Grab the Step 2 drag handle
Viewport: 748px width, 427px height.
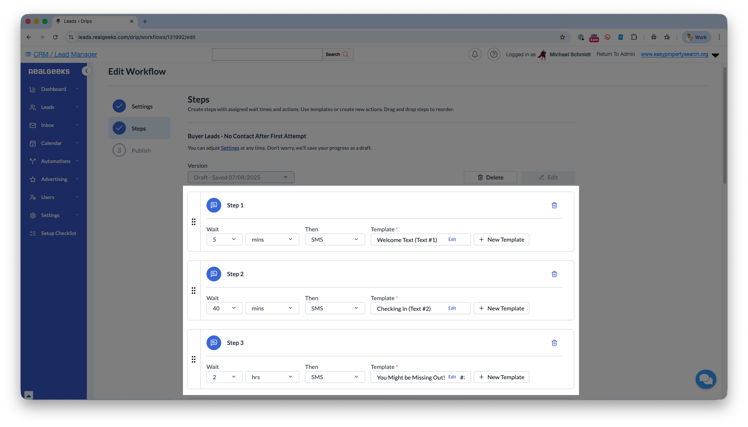pyautogui.click(x=194, y=291)
